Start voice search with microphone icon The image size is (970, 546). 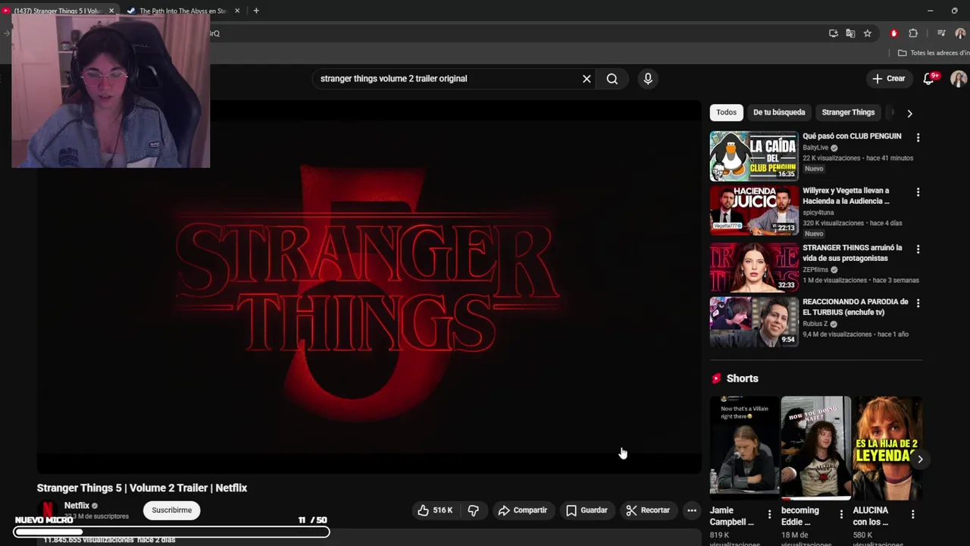(648, 79)
